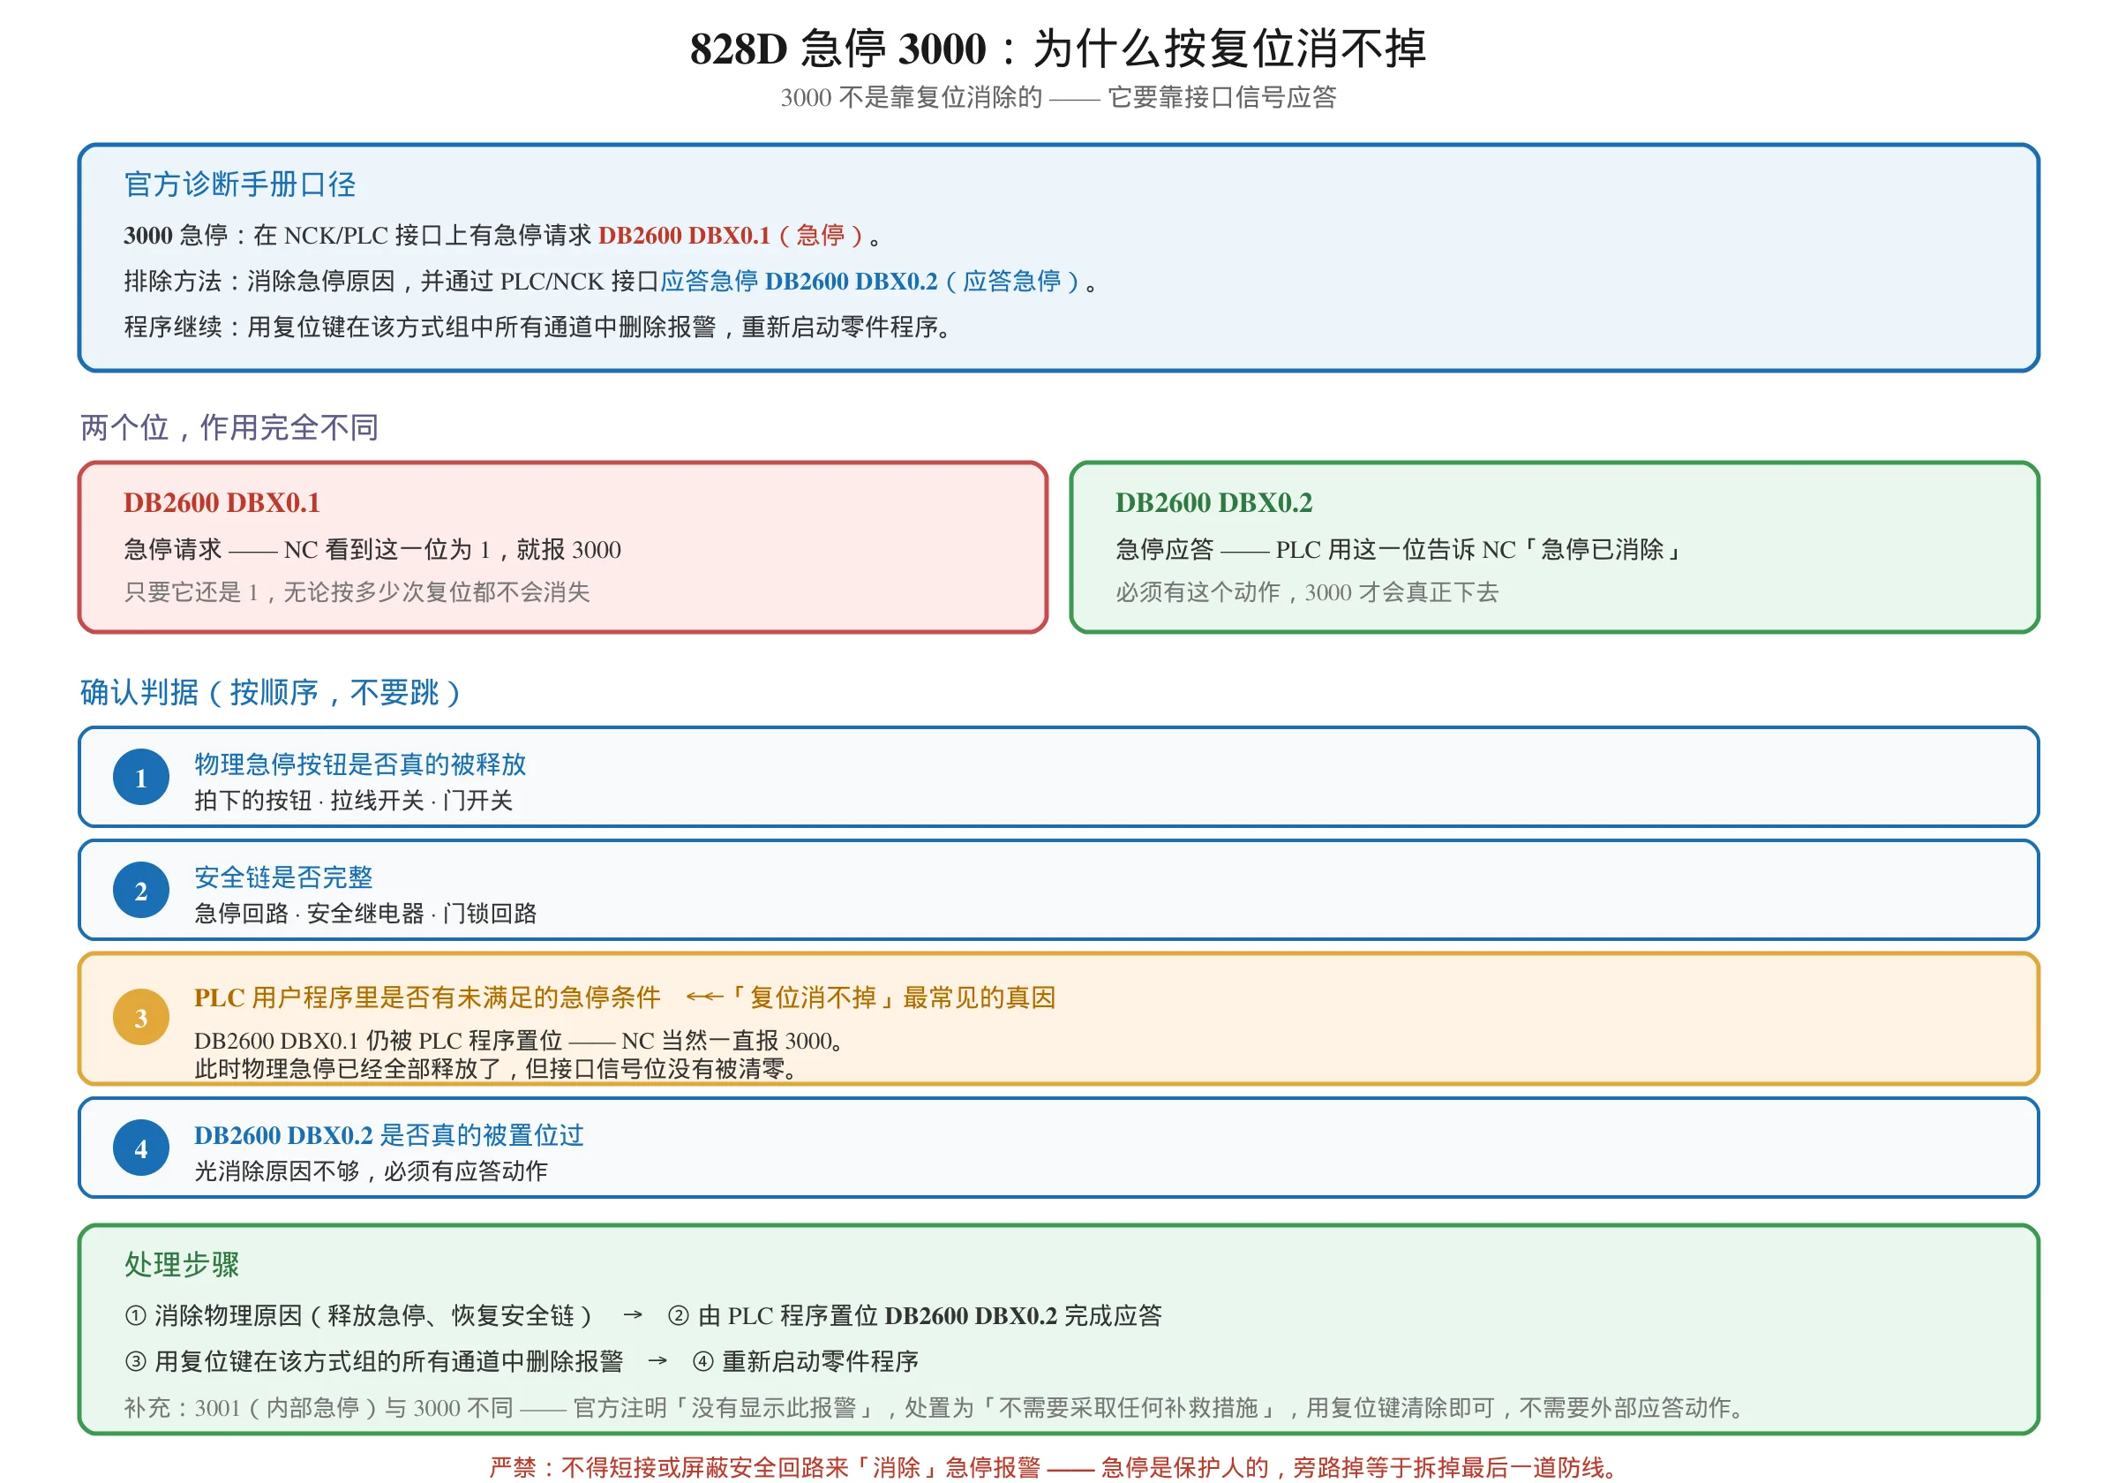The height and width of the screenshot is (1483, 2118).
Task: Click the blue step 1 circle badge
Action: (x=141, y=777)
